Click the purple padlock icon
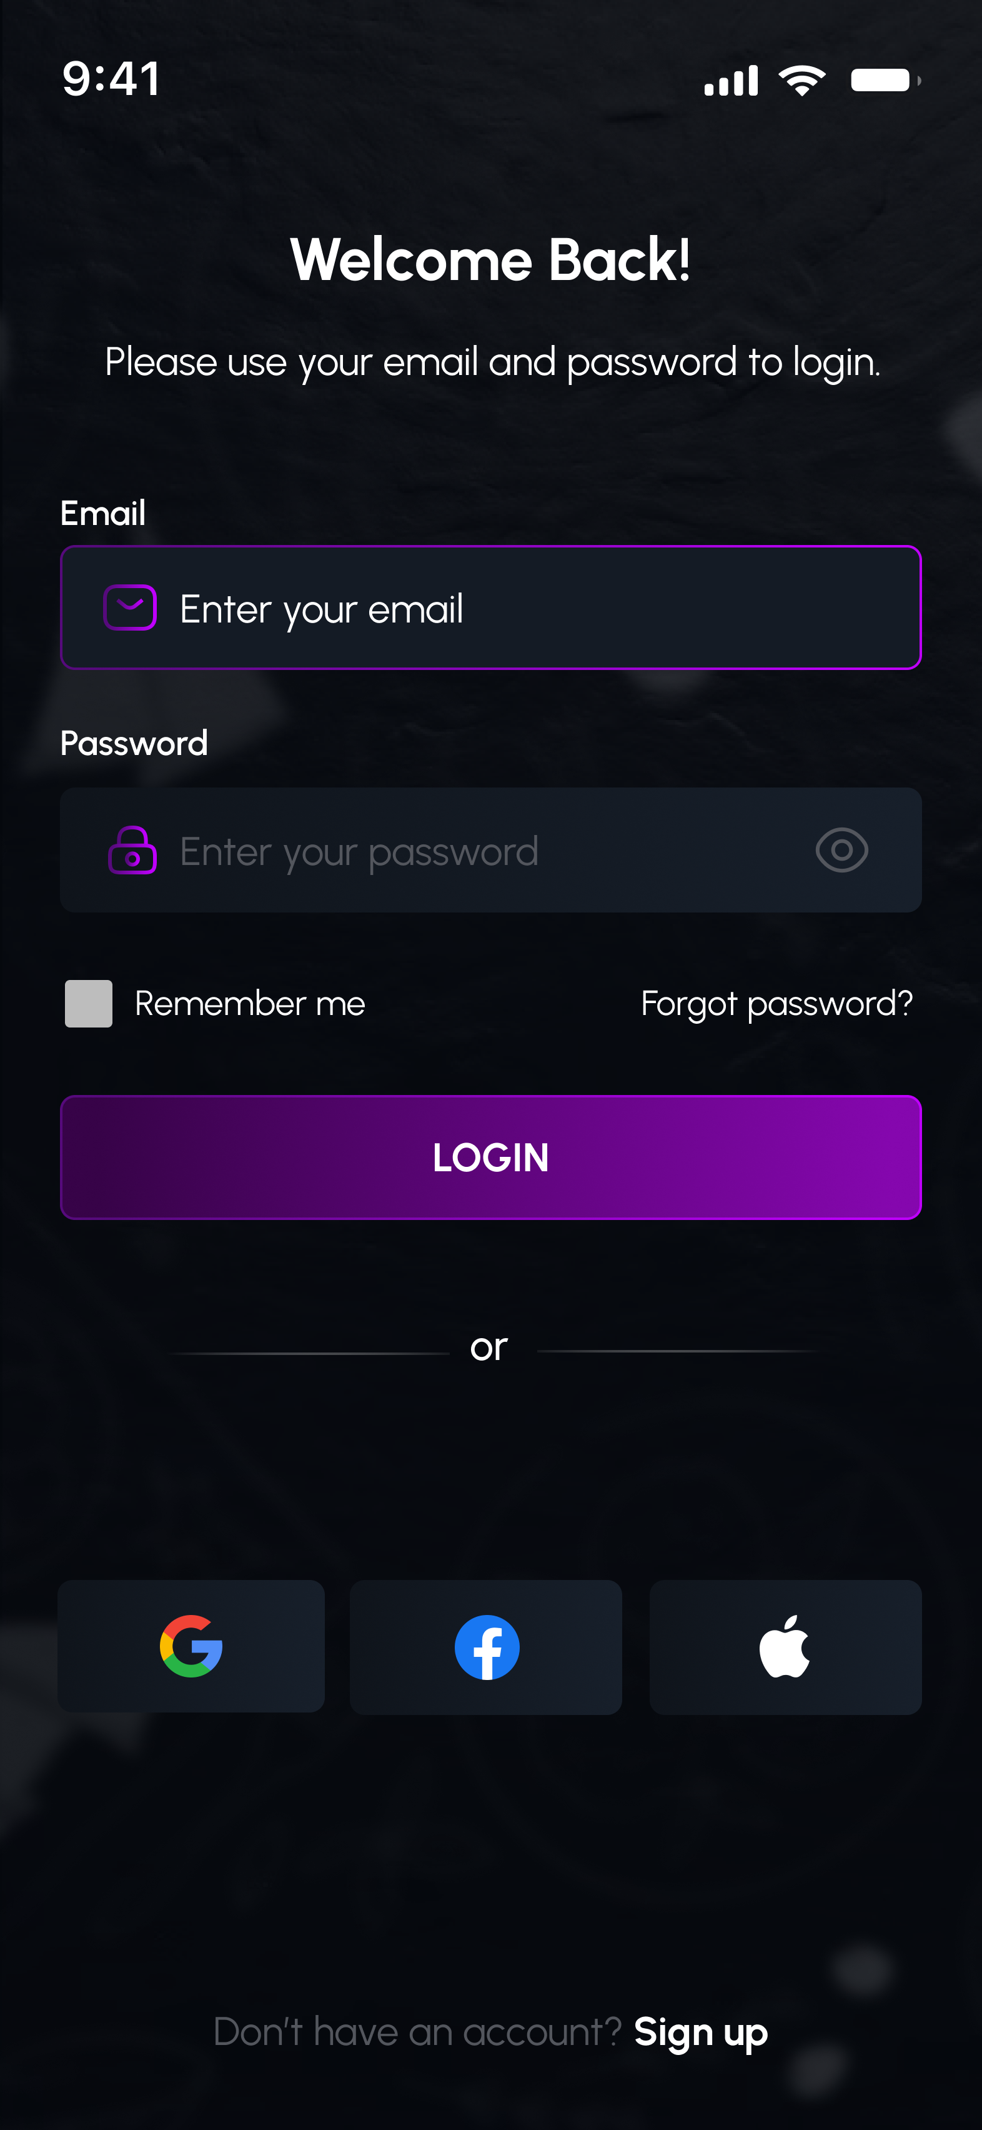 coord(132,850)
